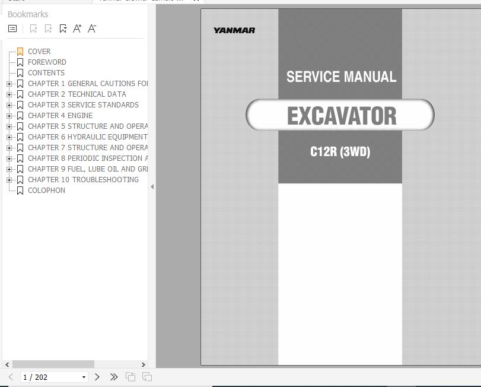Expand CHAPTER 2 TECHNICAL DATA node
Viewport: 481px width, 387px height.
click(9, 94)
